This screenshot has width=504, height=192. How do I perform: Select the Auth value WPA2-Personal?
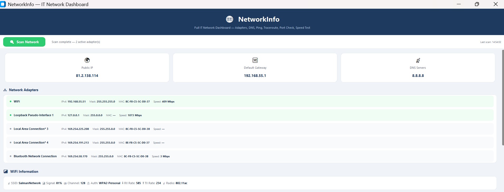click(109, 183)
